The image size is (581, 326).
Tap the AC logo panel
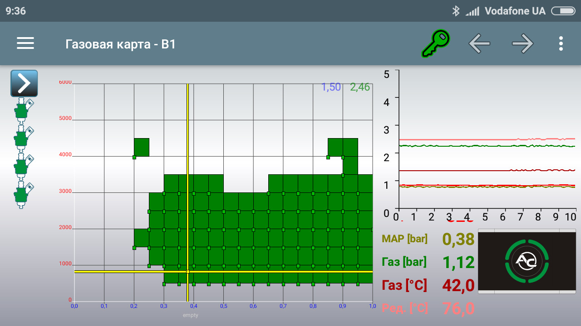coord(527,261)
